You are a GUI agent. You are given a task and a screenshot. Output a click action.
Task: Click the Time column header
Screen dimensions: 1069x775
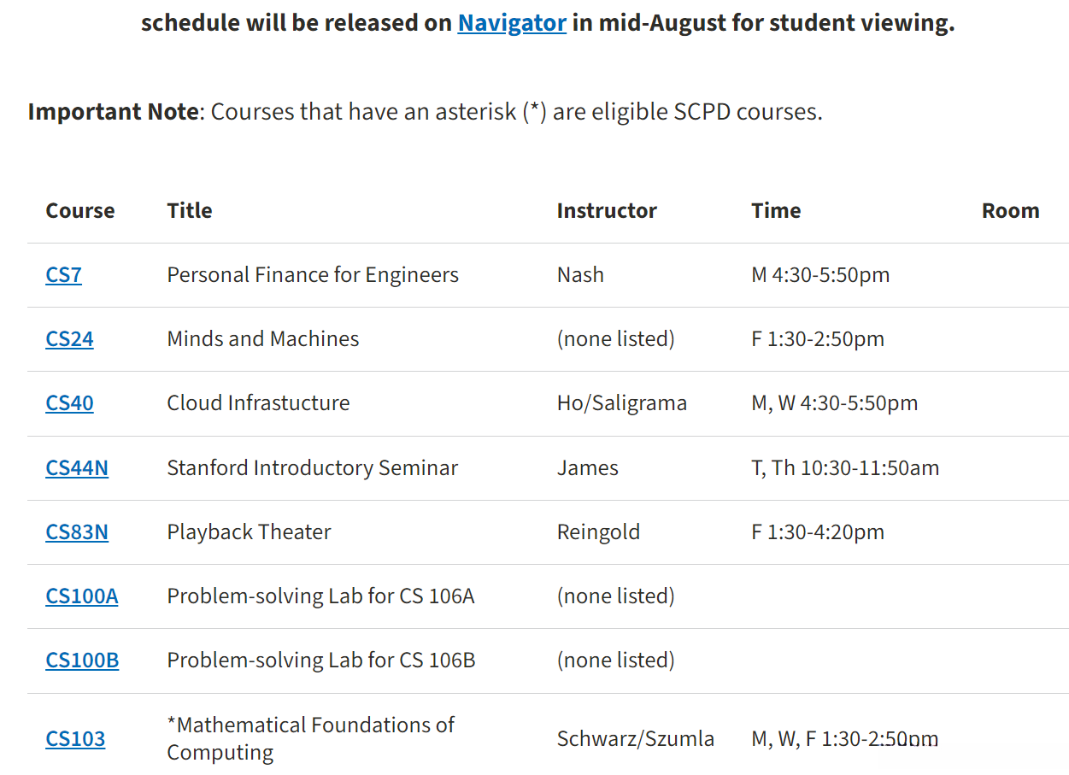776,211
